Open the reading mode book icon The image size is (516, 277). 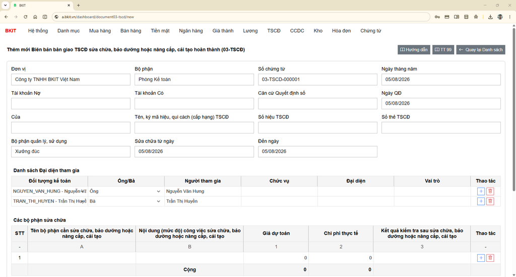[x=457, y=17]
